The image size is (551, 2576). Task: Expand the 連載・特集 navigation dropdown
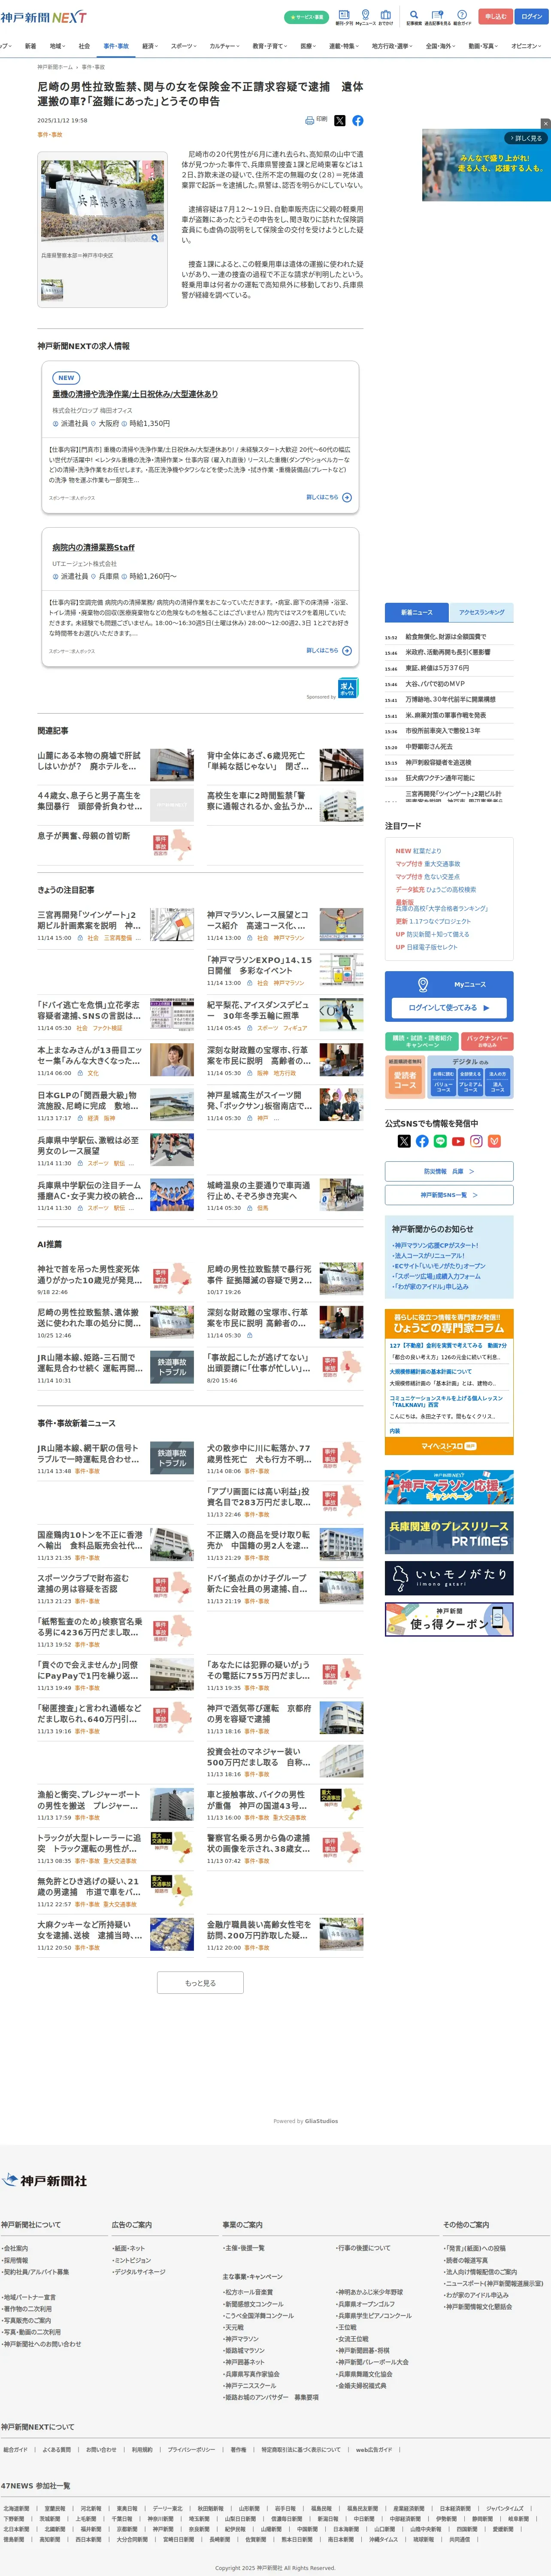[344, 46]
